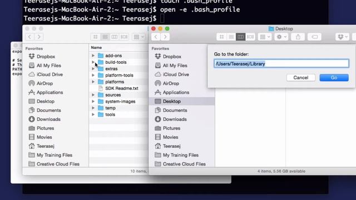
Task: Switch SDK Finder window to icon view
Action: (x=95, y=37)
